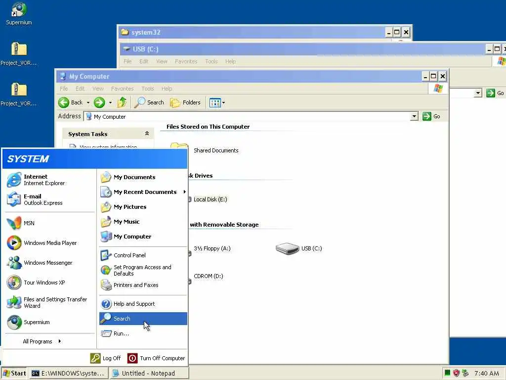Open the Run... dialog
The width and height of the screenshot is (506, 380).
coord(143,333)
